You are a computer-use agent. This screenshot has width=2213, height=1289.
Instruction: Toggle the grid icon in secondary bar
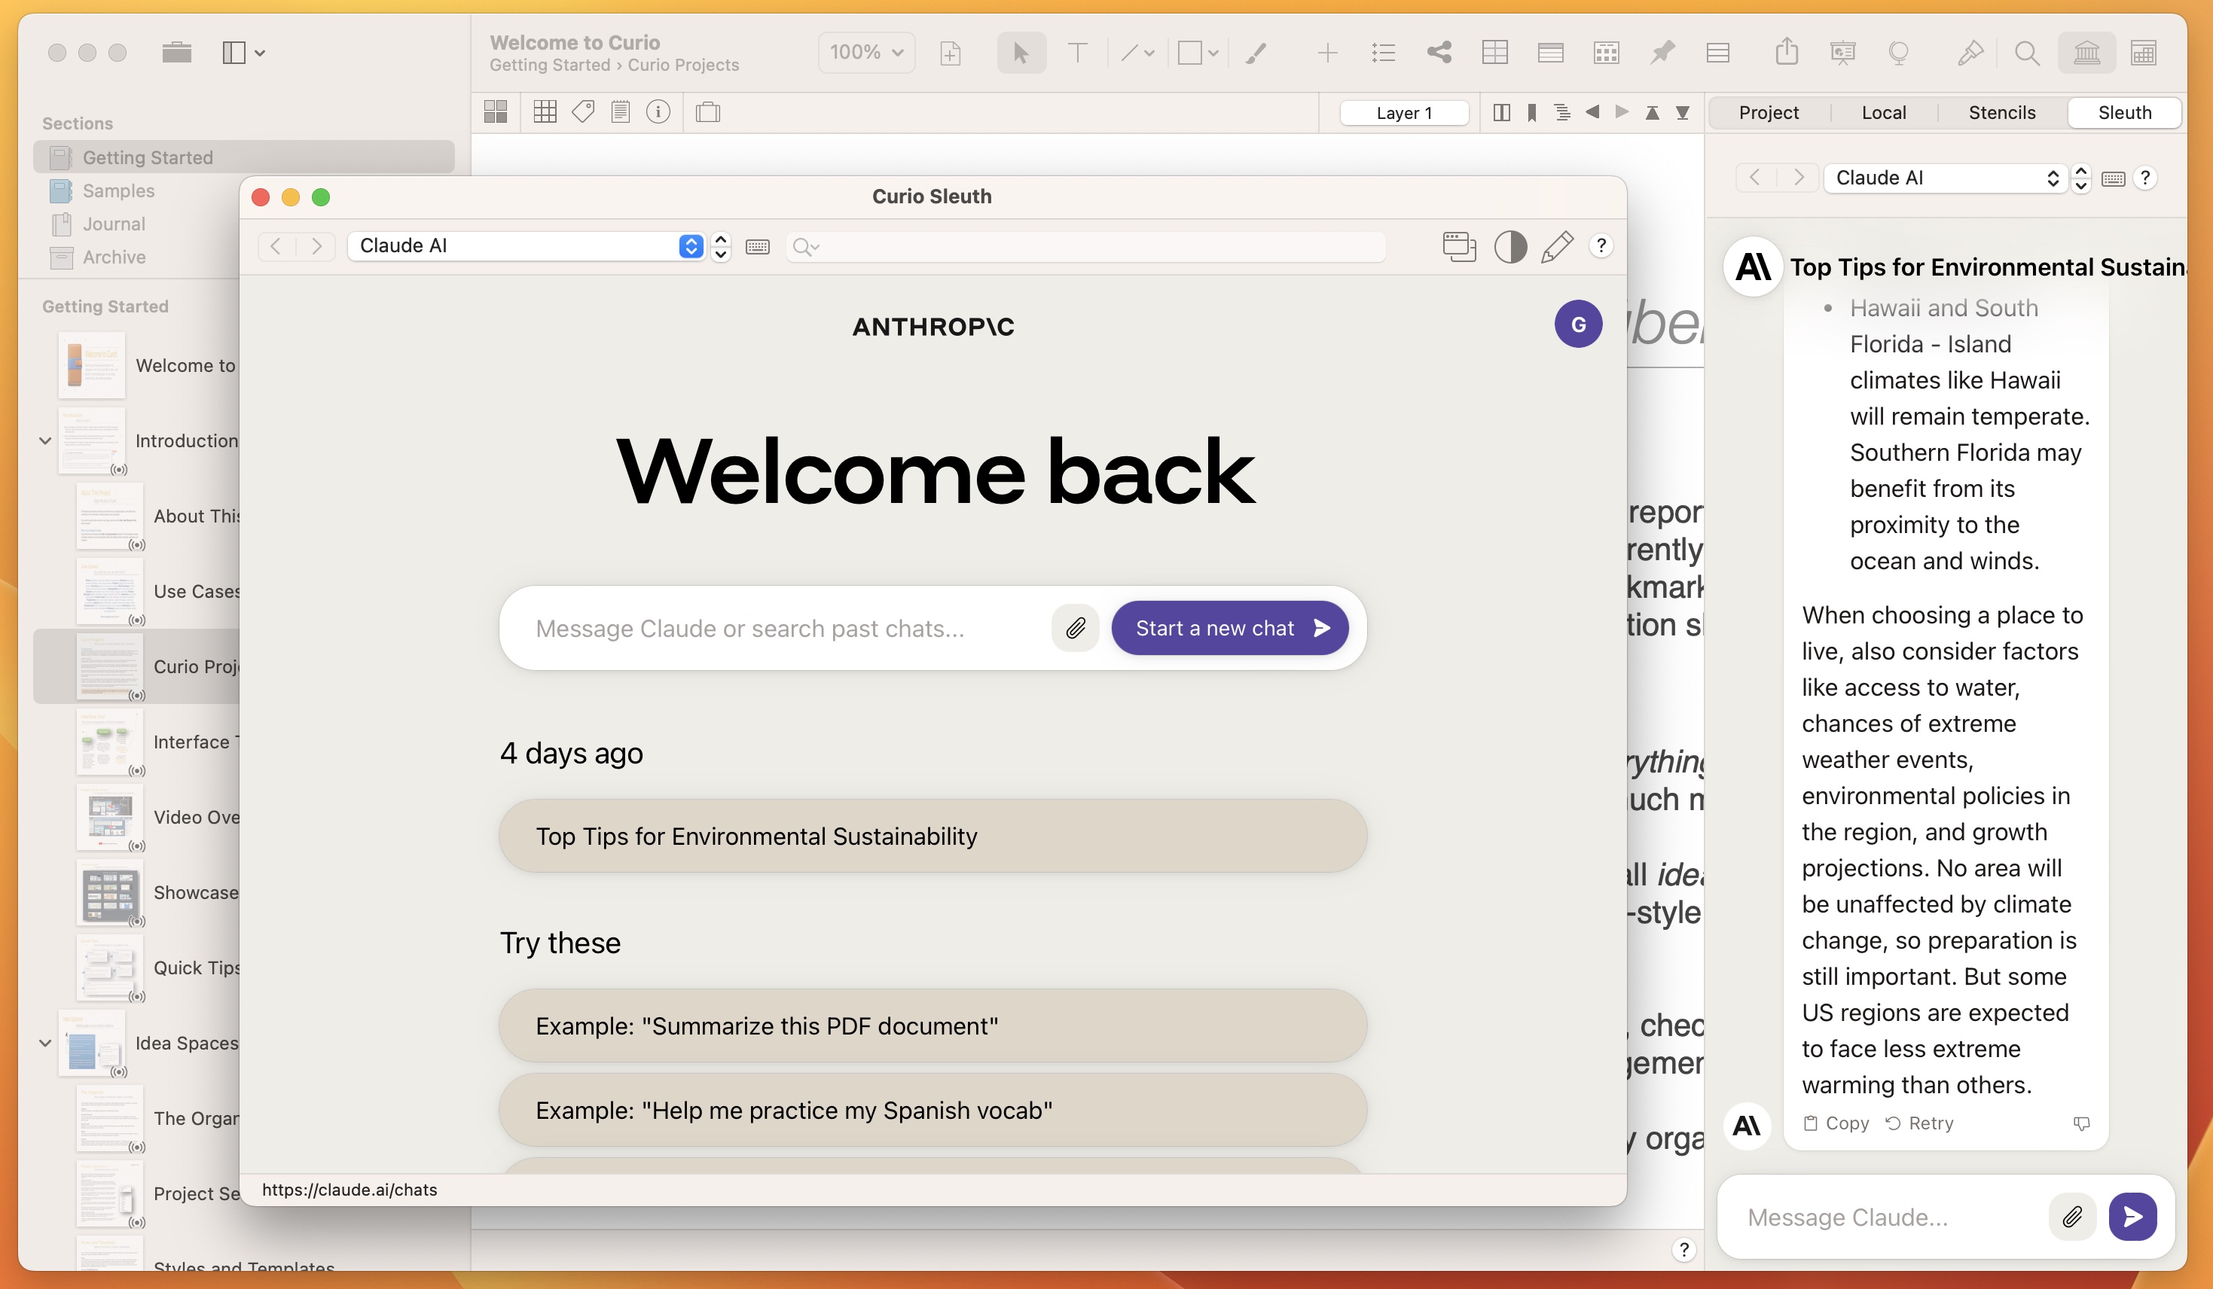tap(545, 111)
